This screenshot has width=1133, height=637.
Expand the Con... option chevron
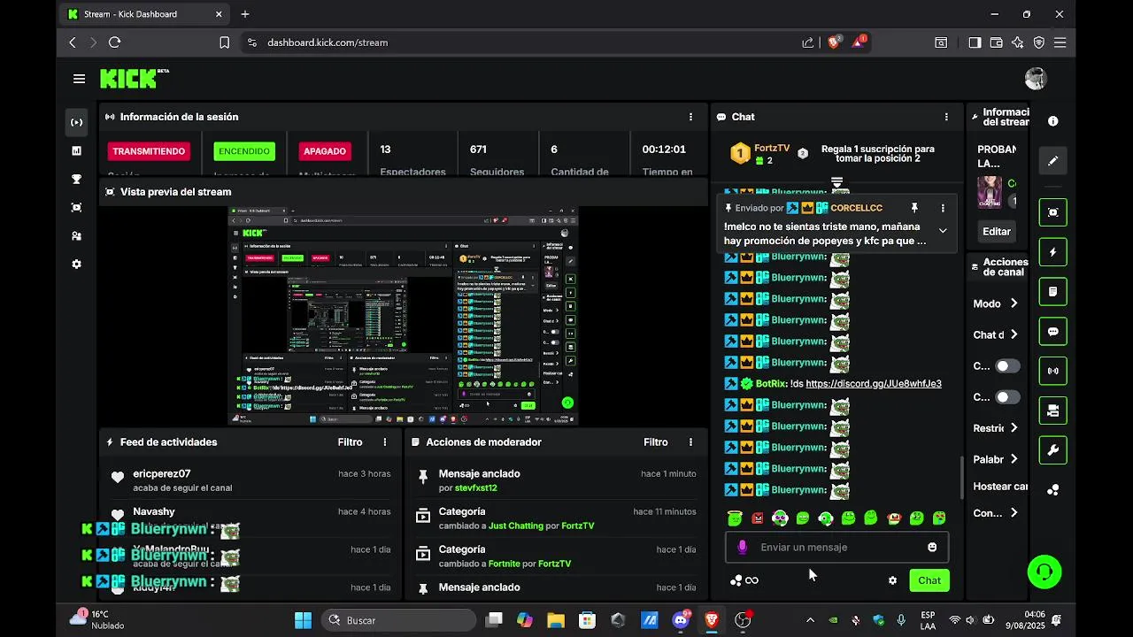click(x=1014, y=513)
